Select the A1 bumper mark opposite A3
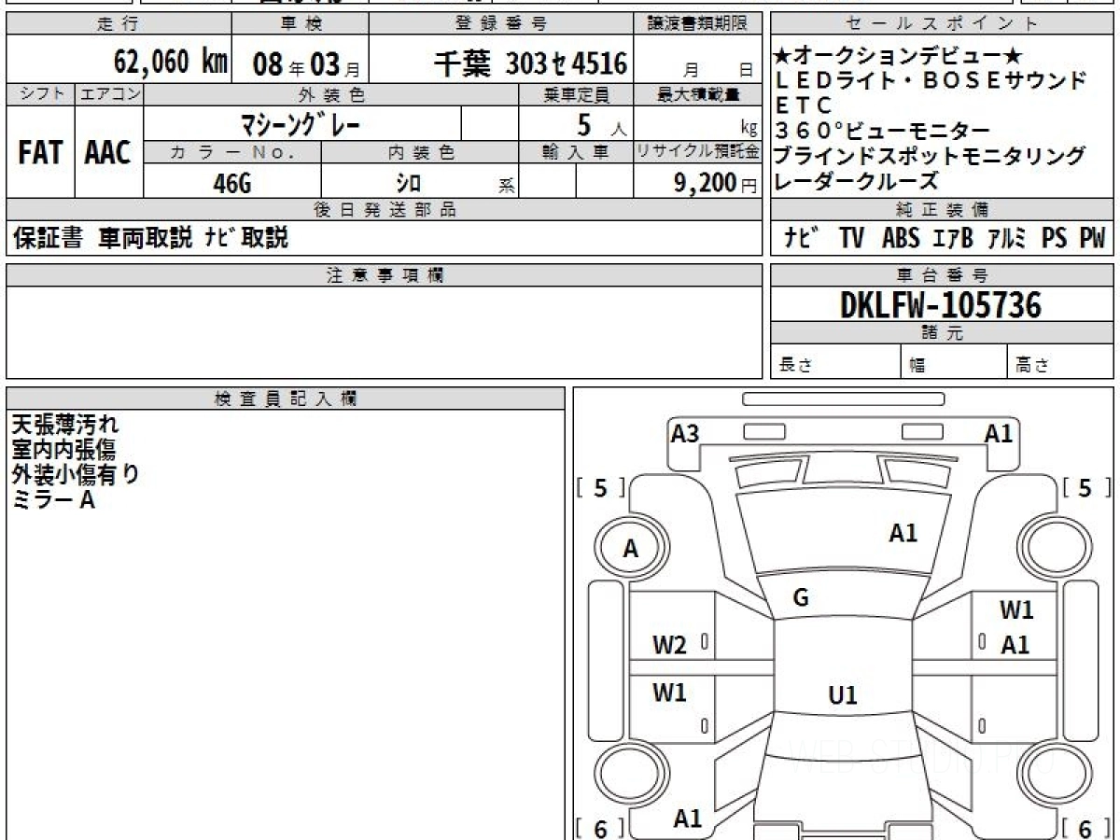The image size is (1120, 840). click(999, 433)
